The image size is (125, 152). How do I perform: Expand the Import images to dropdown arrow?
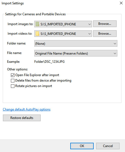90,24
